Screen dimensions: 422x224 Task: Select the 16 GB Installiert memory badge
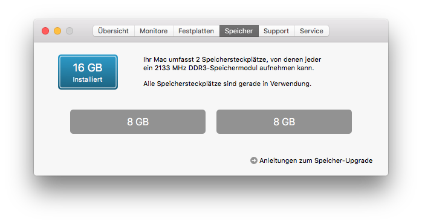pos(88,72)
